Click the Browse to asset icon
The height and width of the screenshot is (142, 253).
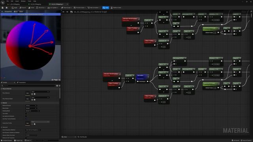pyautogui.click(x=7, y=7)
